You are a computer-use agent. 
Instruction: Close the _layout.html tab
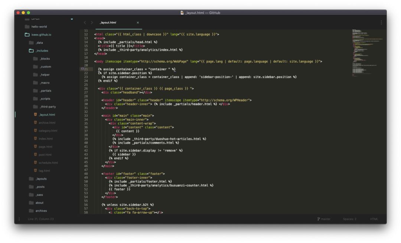pos(138,23)
